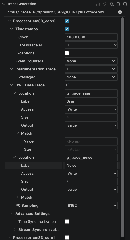Click the Size field under Noise location

[91, 181]
